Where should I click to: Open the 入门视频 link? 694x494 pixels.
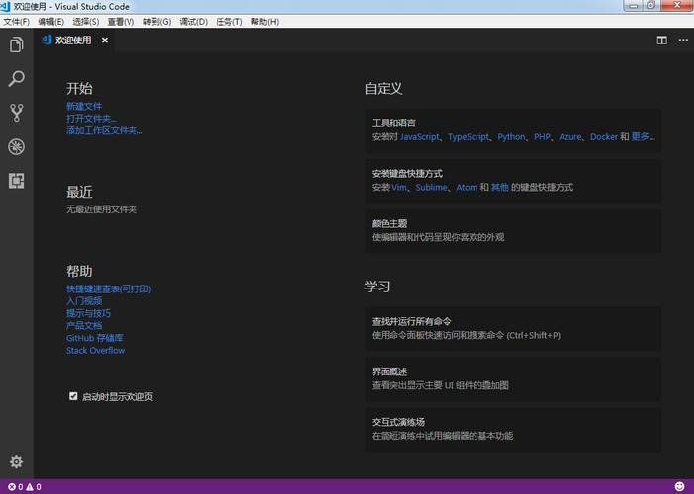click(x=84, y=301)
